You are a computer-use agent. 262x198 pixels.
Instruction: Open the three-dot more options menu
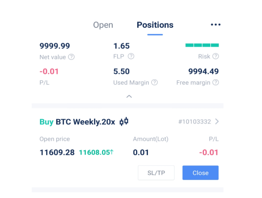point(216,25)
